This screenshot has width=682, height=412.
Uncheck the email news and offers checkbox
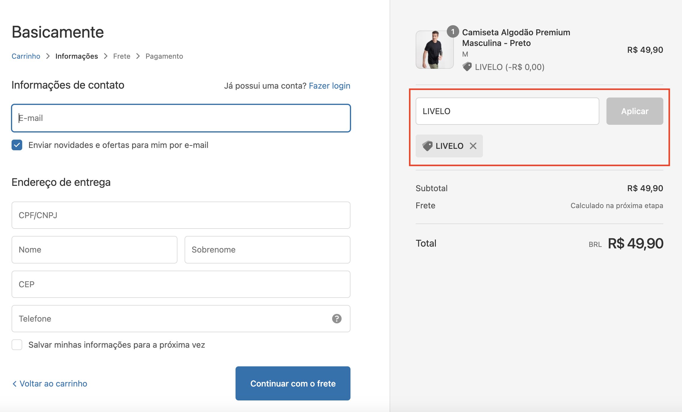point(17,145)
